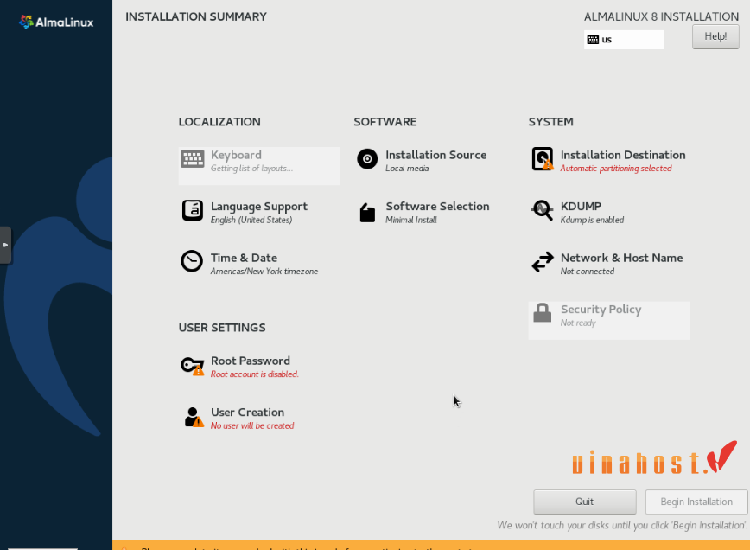This screenshot has height=550, width=750.
Task: Click 'No user will be created' status text
Action: pyautogui.click(x=252, y=426)
